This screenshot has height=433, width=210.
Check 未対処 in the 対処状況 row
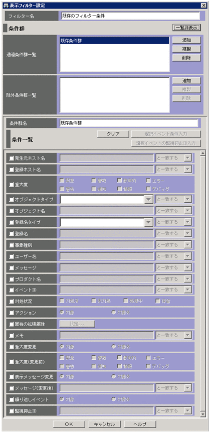[x=94, y=301]
